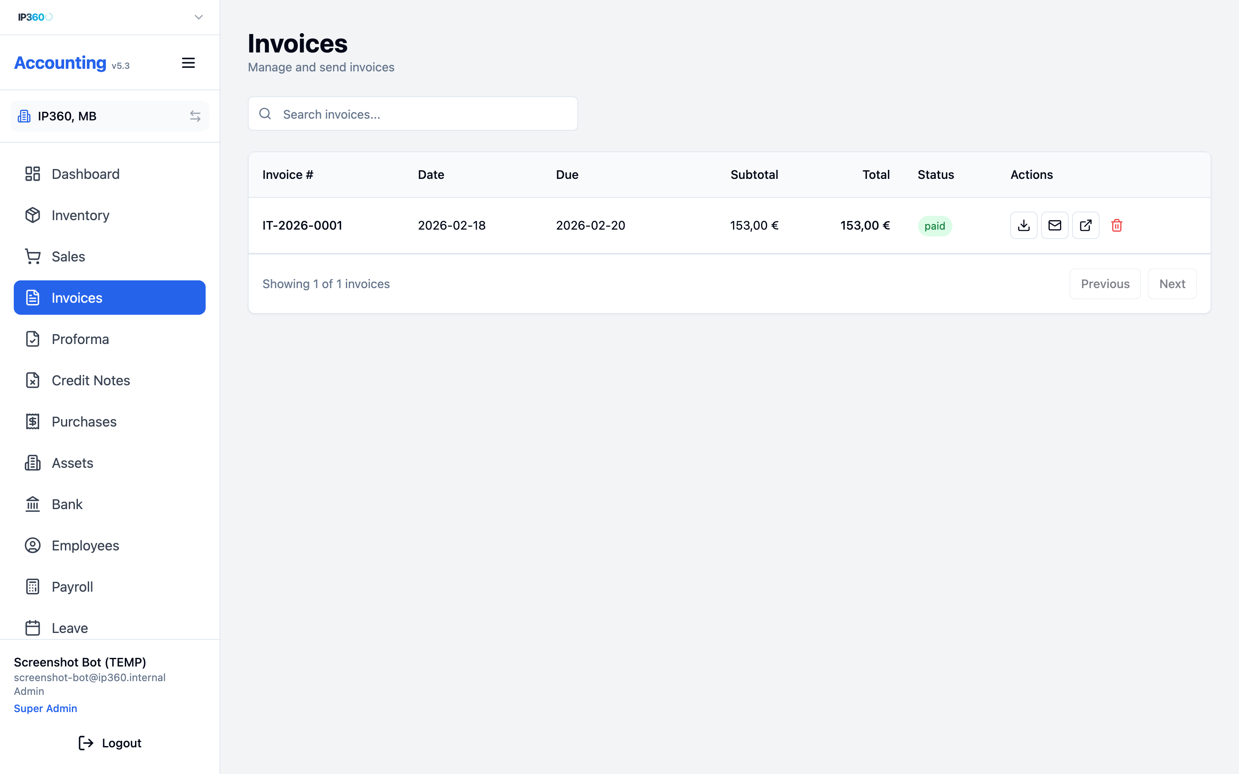The width and height of the screenshot is (1239, 774).
Task: Toggle the sidebar hamburger menu
Action: 188,63
